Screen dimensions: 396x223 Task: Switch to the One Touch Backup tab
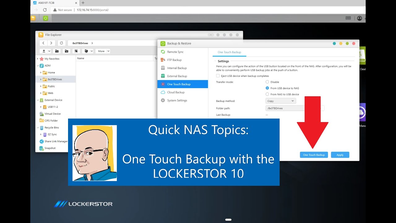click(229, 52)
